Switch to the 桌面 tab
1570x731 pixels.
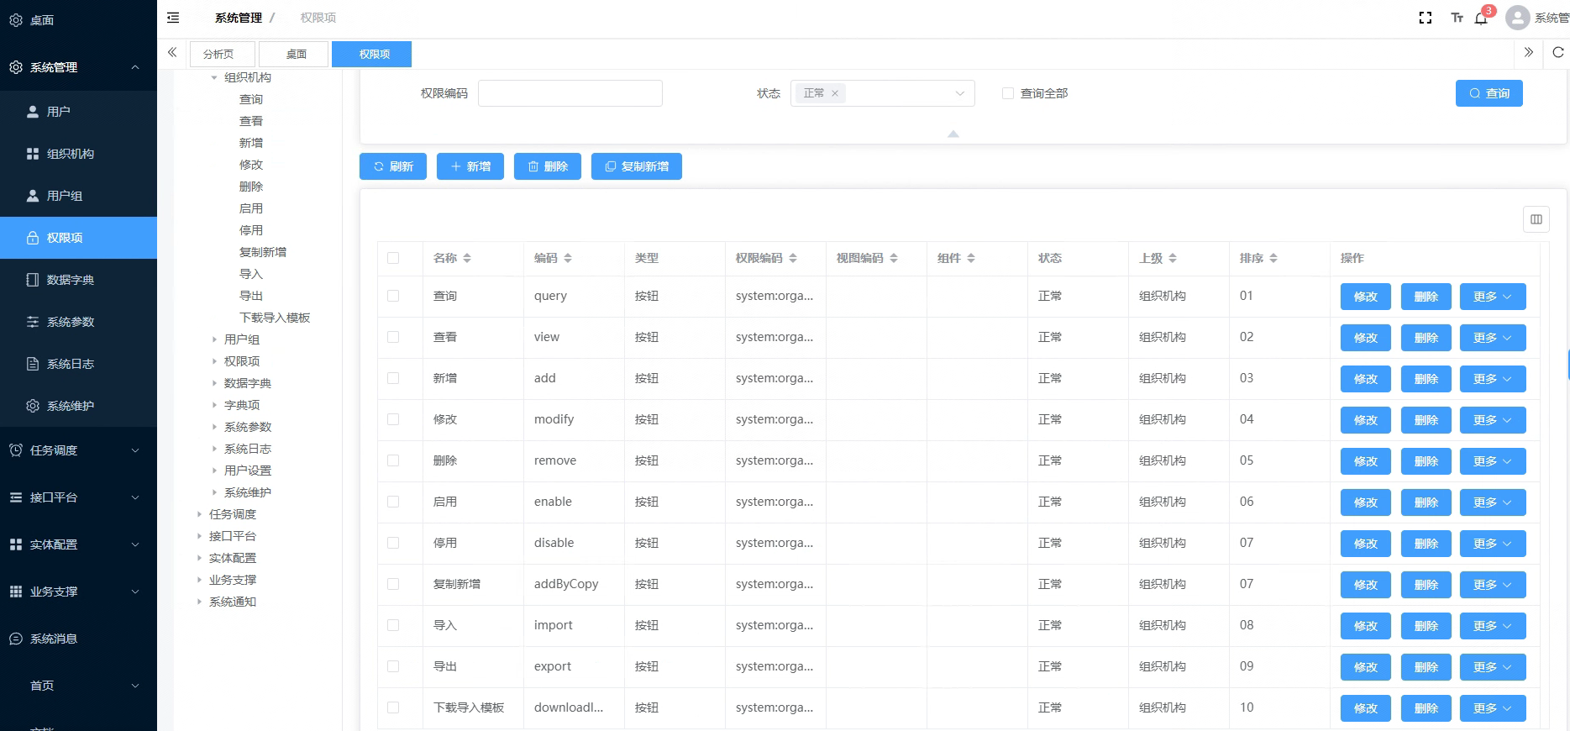pos(294,54)
